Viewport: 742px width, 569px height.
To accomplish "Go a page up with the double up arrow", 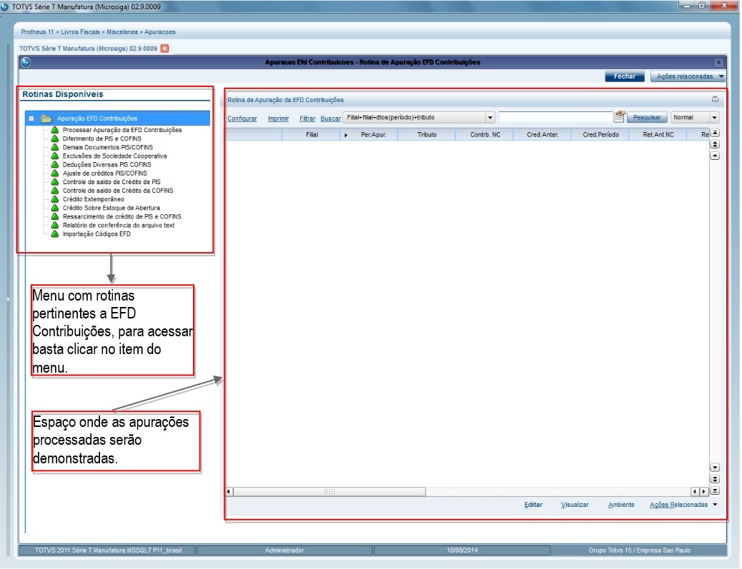I will click(x=715, y=144).
